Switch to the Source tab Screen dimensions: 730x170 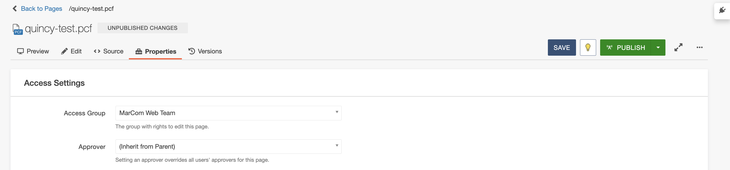click(x=109, y=51)
